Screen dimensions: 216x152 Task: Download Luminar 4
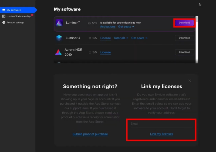184,38
